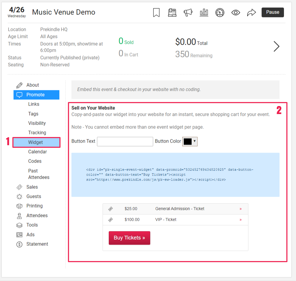Open the Tags submenu item

coord(33,114)
